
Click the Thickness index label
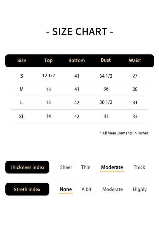coord(27,167)
